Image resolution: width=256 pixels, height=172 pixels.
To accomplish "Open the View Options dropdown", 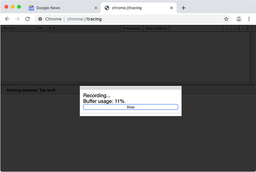I will click(x=156, y=28).
